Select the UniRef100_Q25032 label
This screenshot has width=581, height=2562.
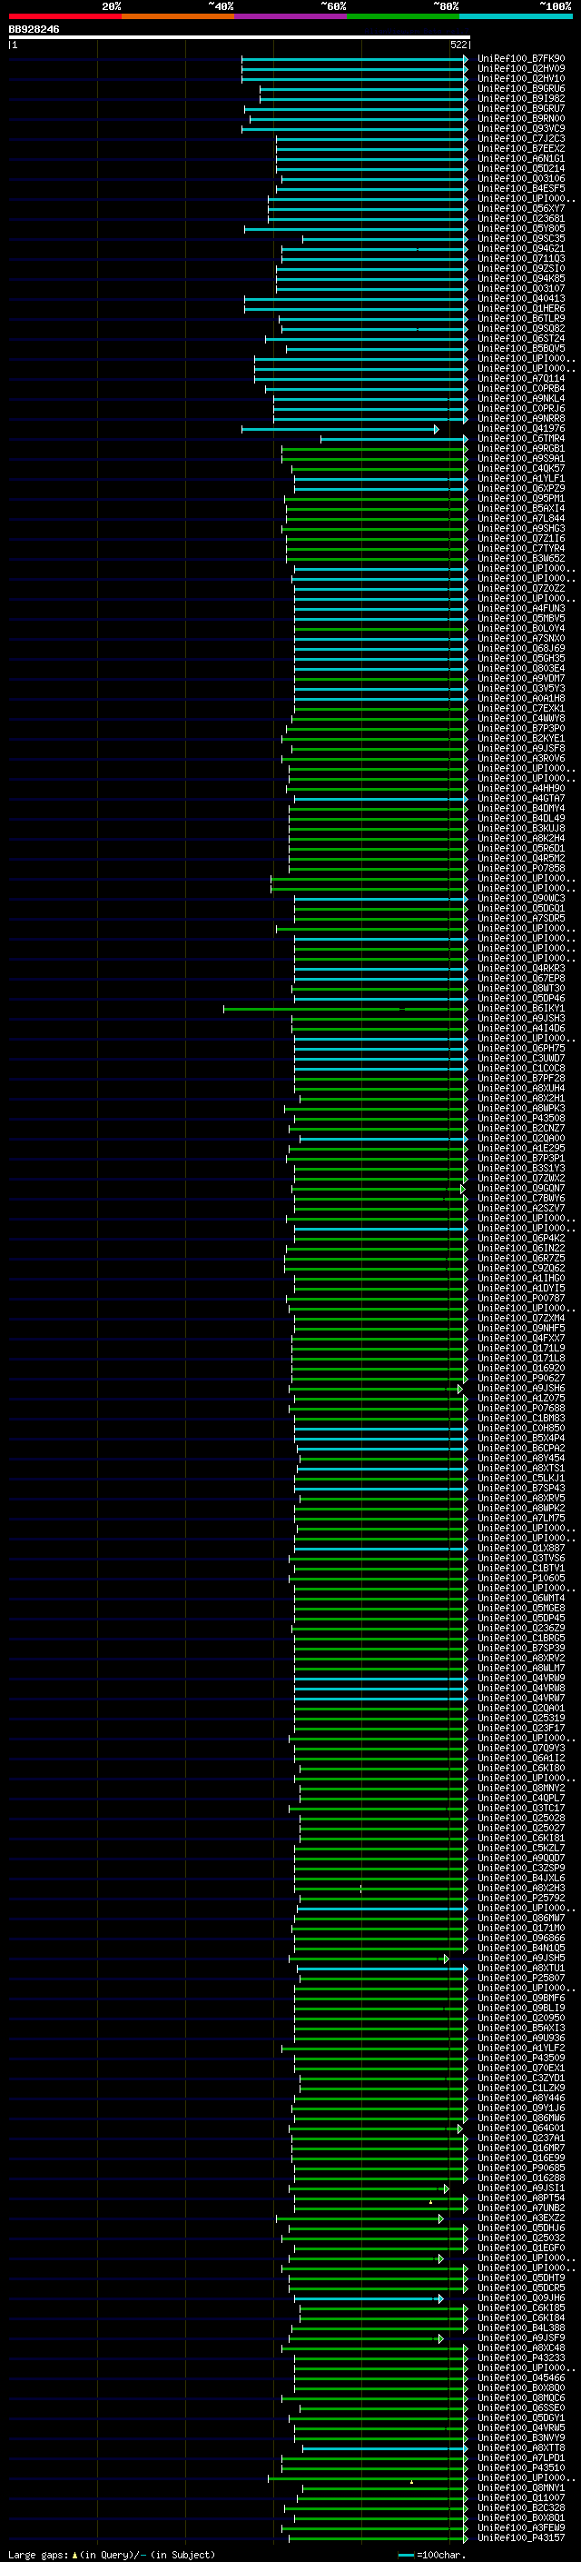(520, 2238)
